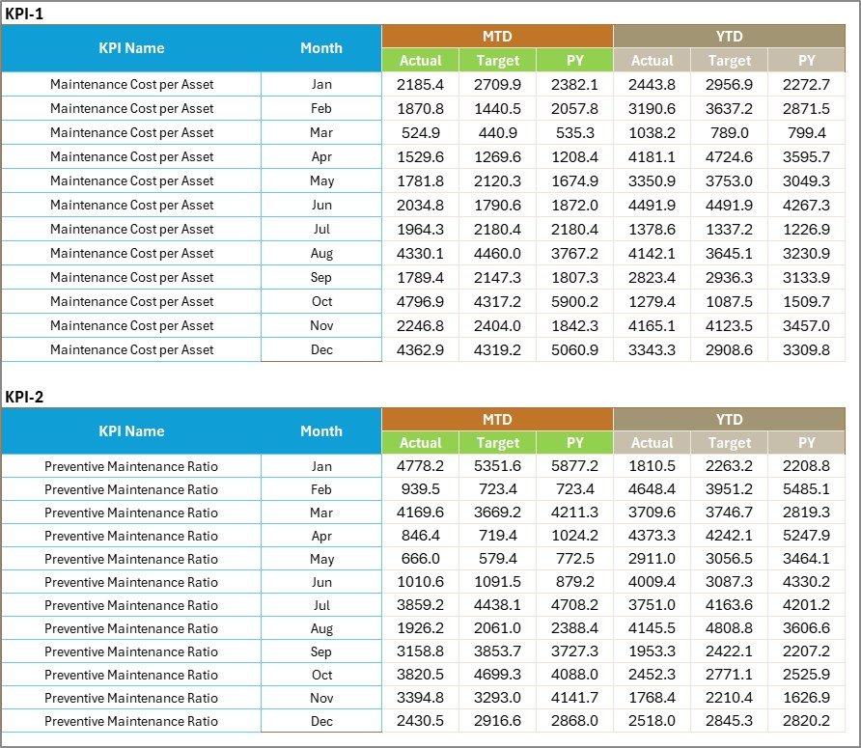The height and width of the screenshot is (748, 861).
Task: Click Jan row's Maintenance Cost per Asset cell
Action: pos(131,85)
